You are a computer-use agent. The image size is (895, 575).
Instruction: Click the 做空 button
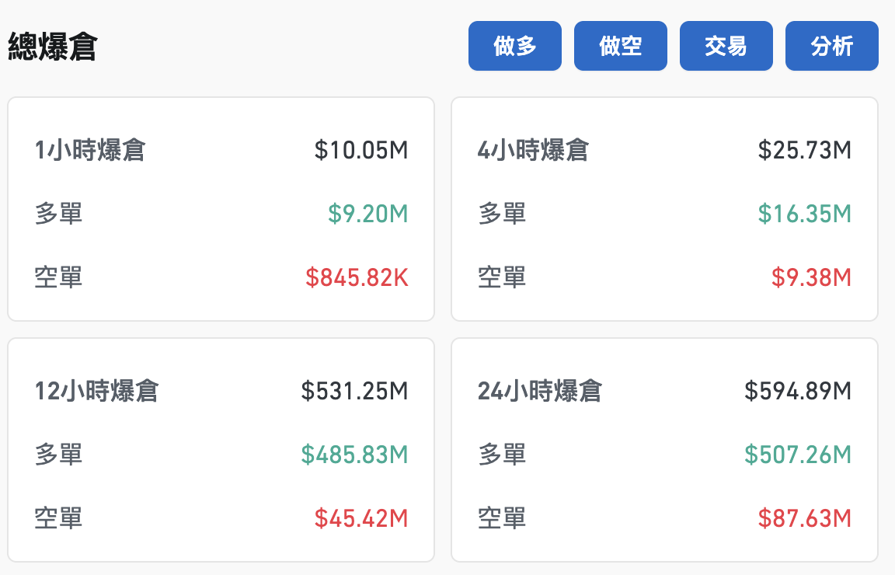click(x=620, y=46)
